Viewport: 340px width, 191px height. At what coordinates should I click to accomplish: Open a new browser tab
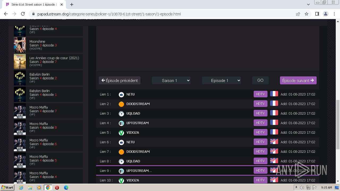[x=72, y=5]
